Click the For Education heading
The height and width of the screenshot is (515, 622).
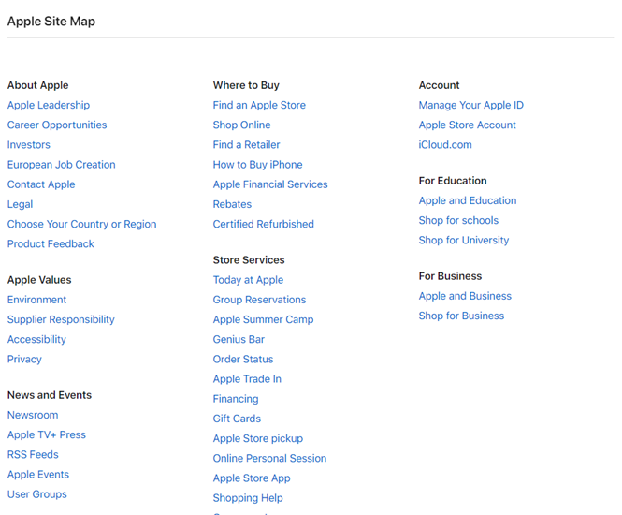(x=453, y=181)
